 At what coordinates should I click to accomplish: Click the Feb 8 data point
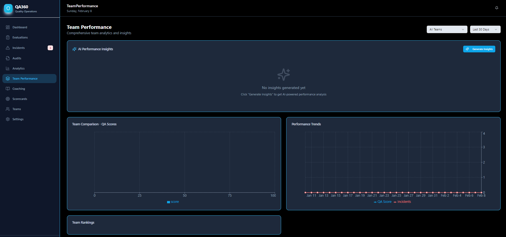click(x=481, y=192)
